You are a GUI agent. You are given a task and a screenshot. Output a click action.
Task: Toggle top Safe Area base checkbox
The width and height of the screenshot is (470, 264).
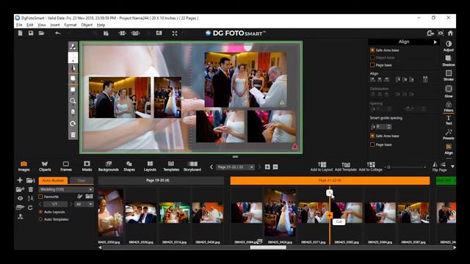[x=372, y=50]
